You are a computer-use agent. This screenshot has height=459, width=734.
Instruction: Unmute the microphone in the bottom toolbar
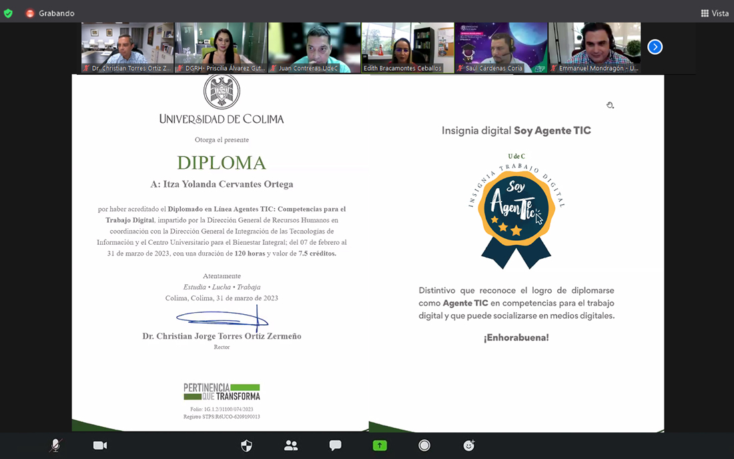[x=55, y=446]
